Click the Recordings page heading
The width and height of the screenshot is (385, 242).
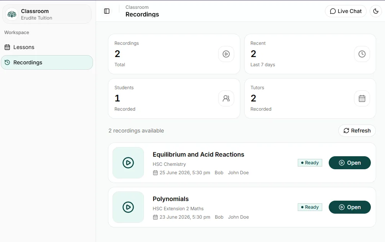point(142,14)
